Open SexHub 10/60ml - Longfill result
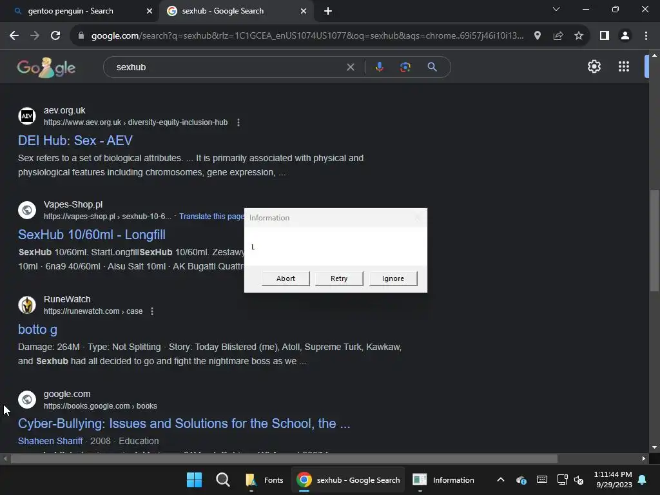Image resolution: width=660 pixels, height=495 pixels. (92, 235)
